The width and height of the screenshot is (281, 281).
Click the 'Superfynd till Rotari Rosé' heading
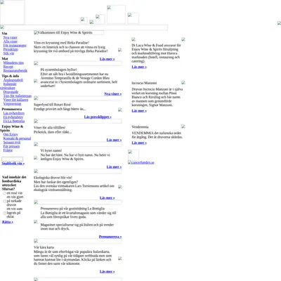(52, 105)
